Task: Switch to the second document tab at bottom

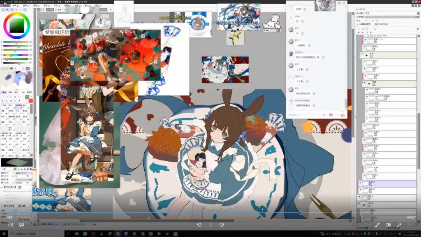Action: (82, 224)
